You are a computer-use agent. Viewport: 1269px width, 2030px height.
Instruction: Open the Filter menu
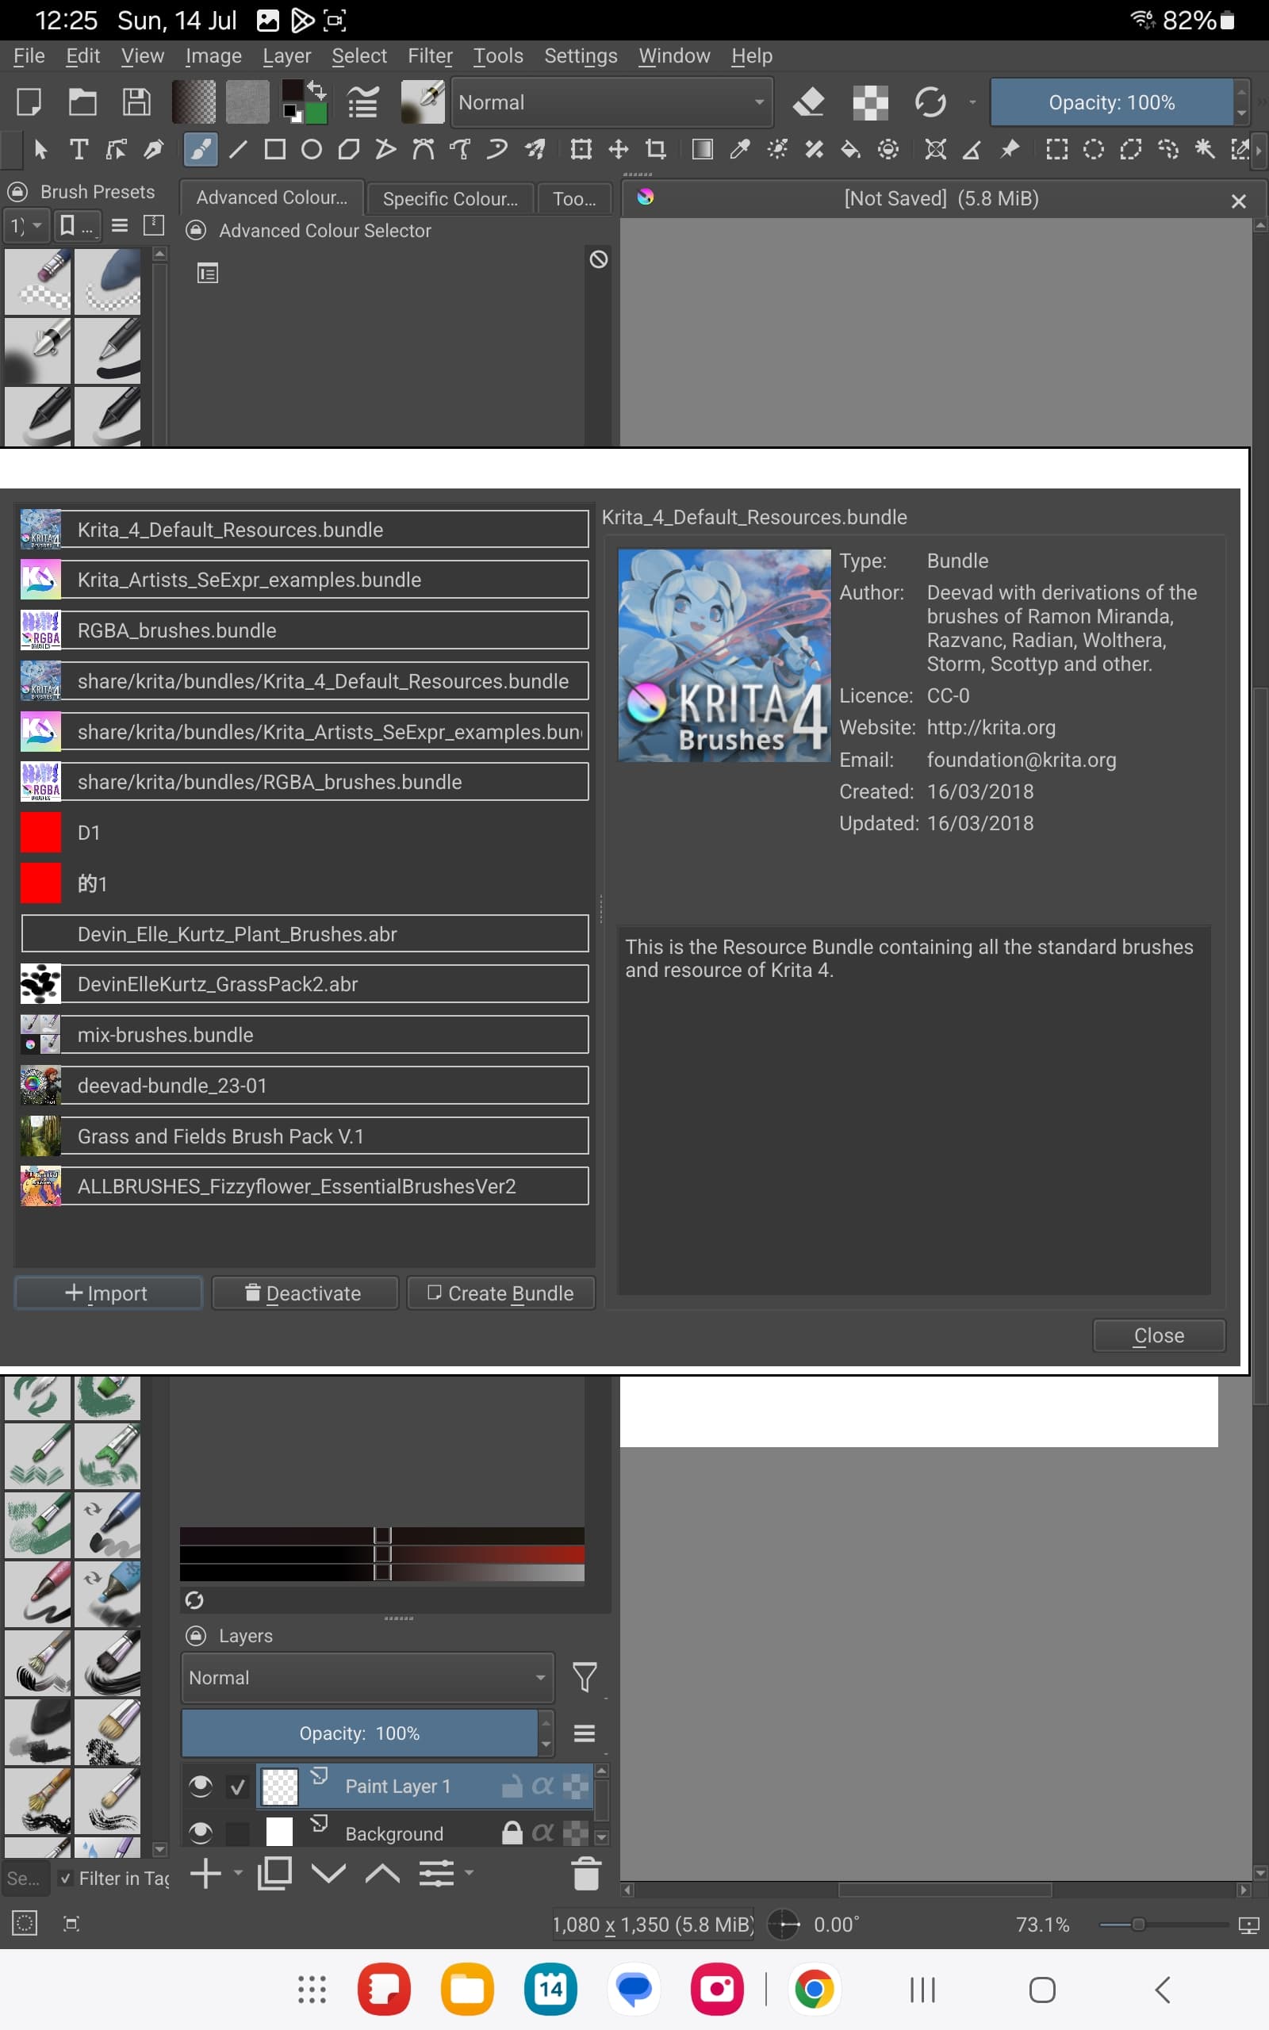click(x=430, y=56)
